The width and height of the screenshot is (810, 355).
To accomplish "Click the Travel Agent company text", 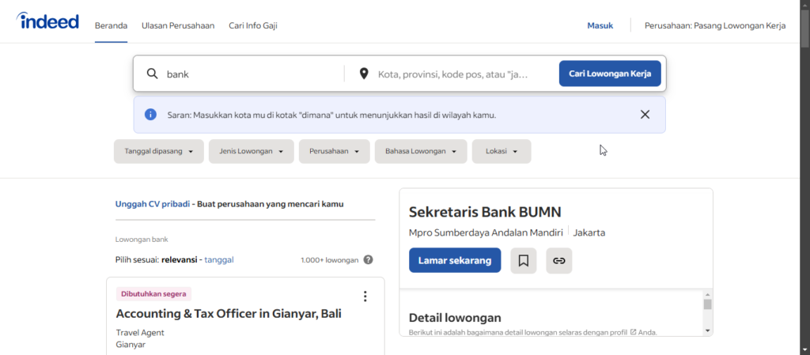I will (x=140, y=332).
